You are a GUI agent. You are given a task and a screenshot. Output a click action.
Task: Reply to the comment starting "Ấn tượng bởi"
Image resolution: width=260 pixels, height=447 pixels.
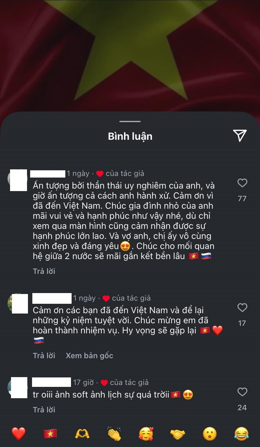44,271
